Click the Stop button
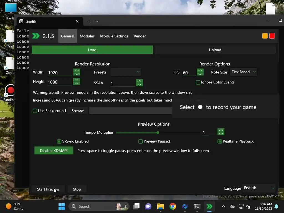 point(77,189)
